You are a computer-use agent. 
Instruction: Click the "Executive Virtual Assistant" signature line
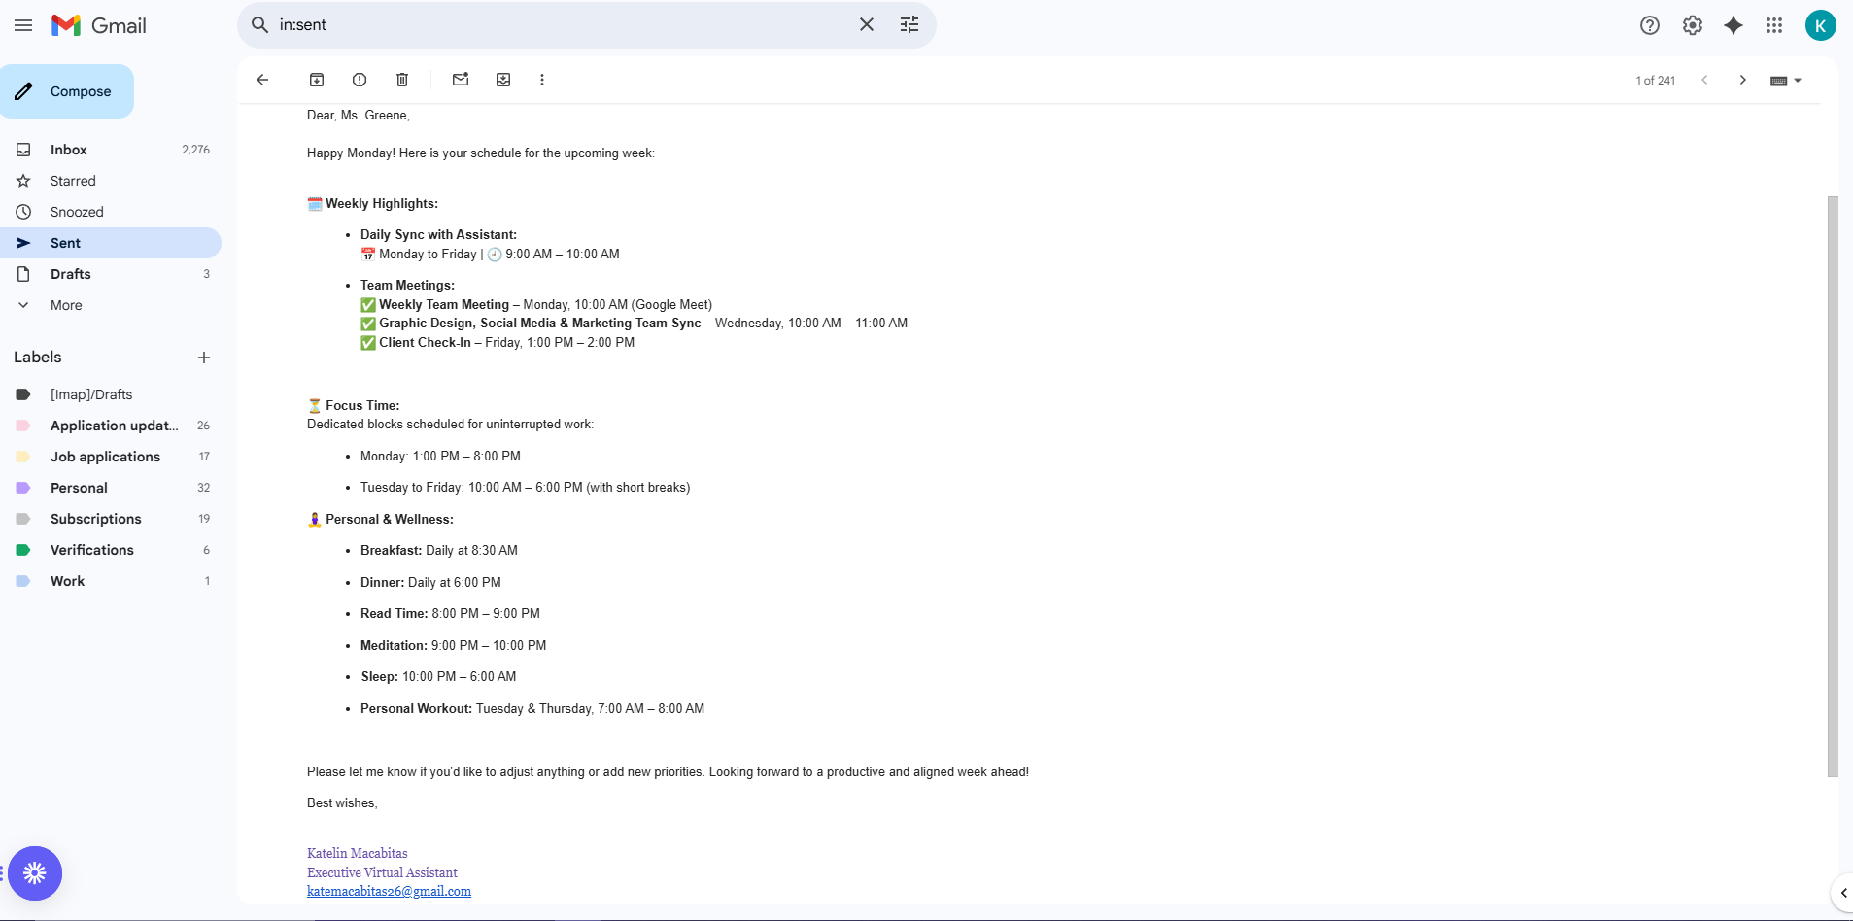click(x=382, y=872)
